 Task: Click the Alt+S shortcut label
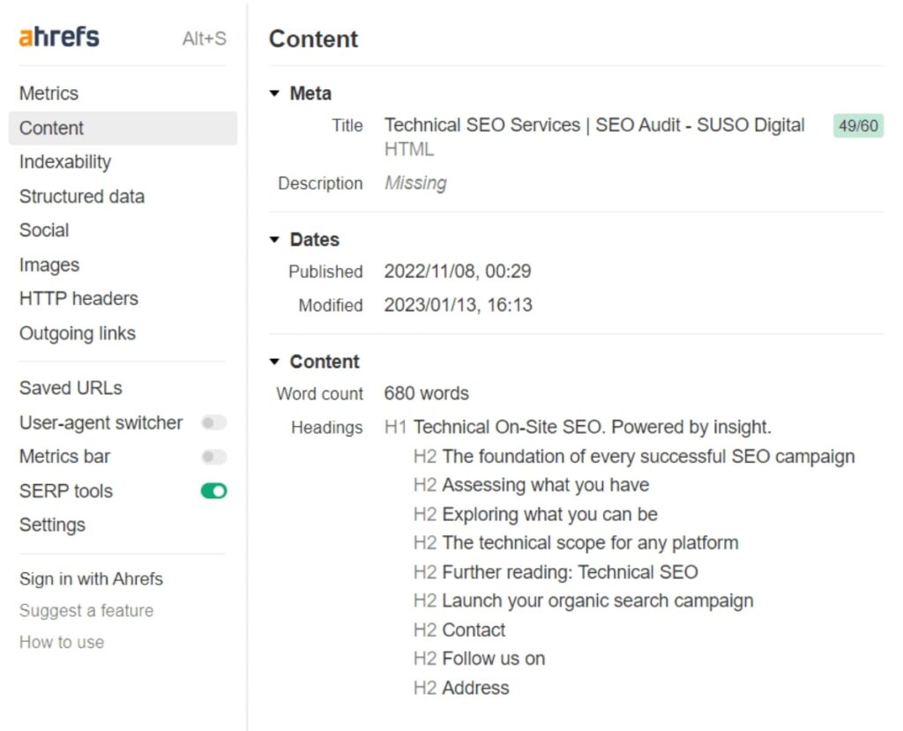(205, 39)
